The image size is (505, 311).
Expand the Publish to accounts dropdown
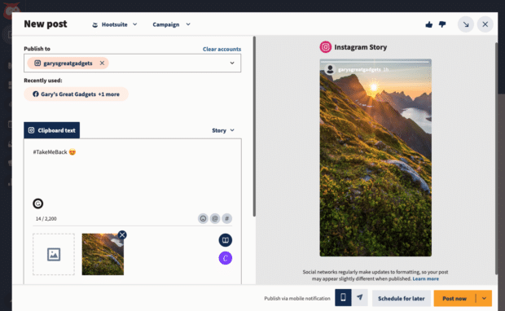[232, 64]
